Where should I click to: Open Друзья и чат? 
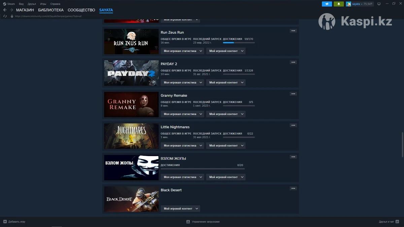coord(389,222)
